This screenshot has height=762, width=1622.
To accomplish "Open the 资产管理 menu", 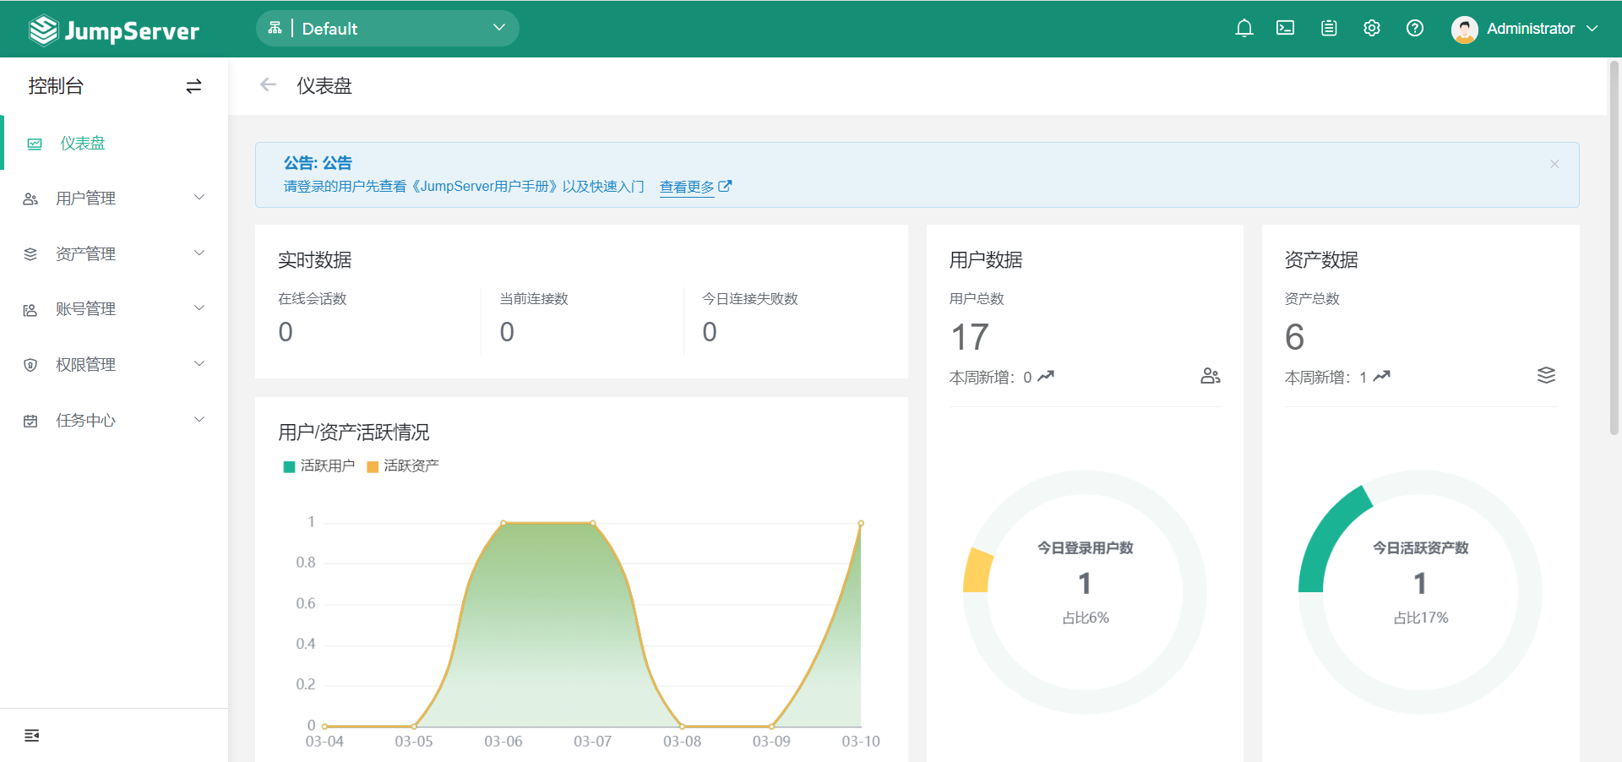I will point(114,254).
